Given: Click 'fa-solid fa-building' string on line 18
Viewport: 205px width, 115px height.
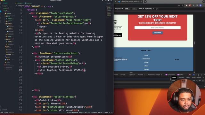Looking at the screenshot, I should [64, 63].
